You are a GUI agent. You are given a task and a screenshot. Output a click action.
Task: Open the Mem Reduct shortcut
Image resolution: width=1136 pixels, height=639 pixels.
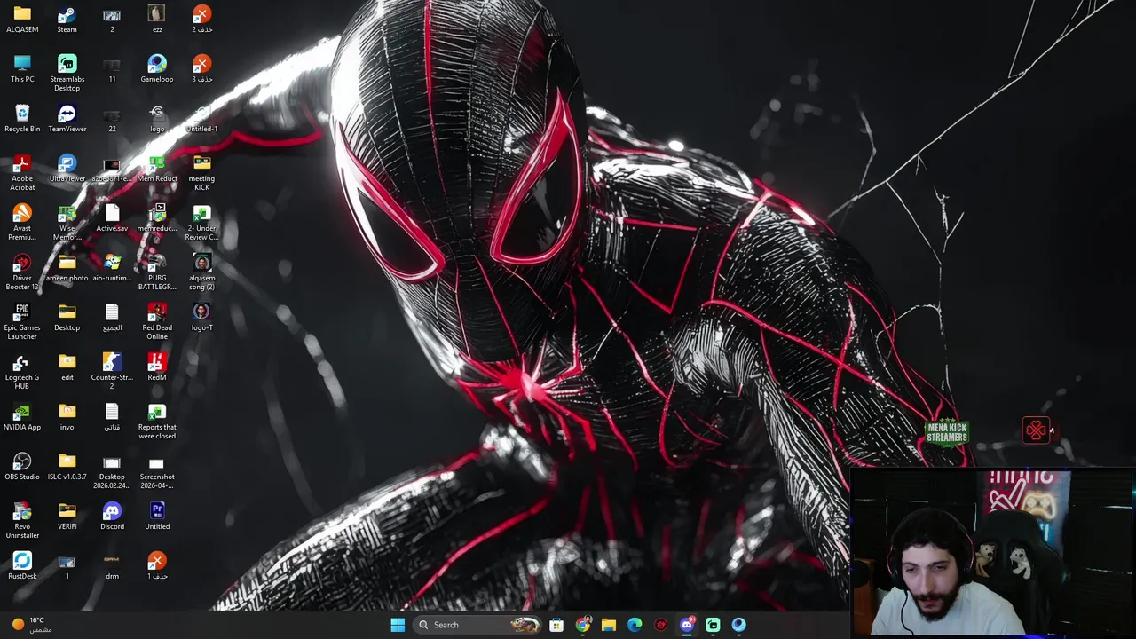157,168
